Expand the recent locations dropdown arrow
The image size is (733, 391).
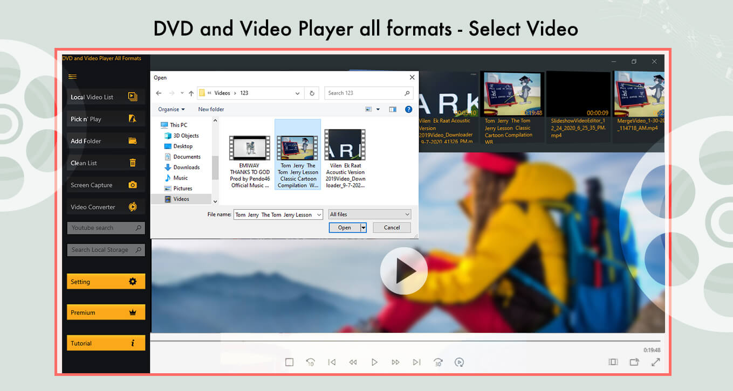tap(182, 93)
